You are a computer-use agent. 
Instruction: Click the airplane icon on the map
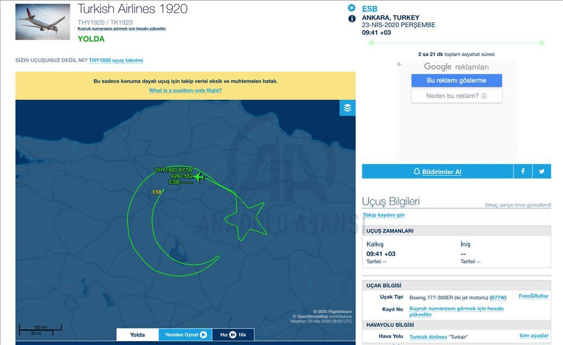(200, 176)
